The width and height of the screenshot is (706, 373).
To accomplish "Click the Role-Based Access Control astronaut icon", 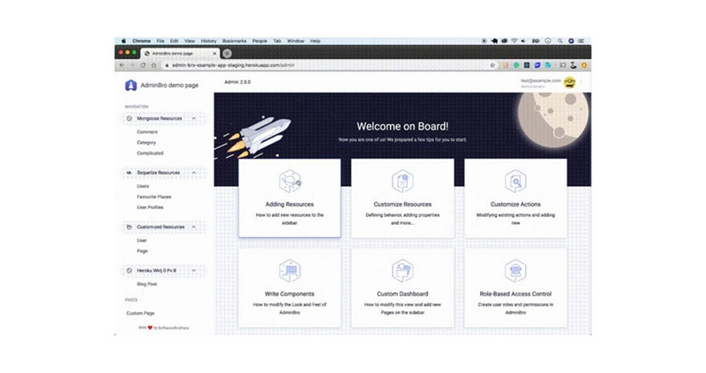I will coord(515,271).
